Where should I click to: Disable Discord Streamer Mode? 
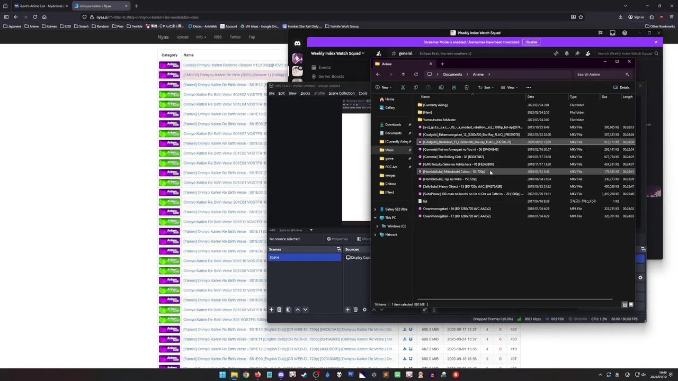pyautogui.click(x=531, y=42)
